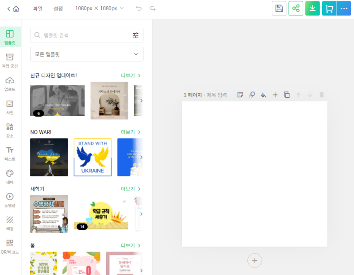The image size is (354, 275).
Task: Open sharing options via the share icon
Action: tap(296, 8)
